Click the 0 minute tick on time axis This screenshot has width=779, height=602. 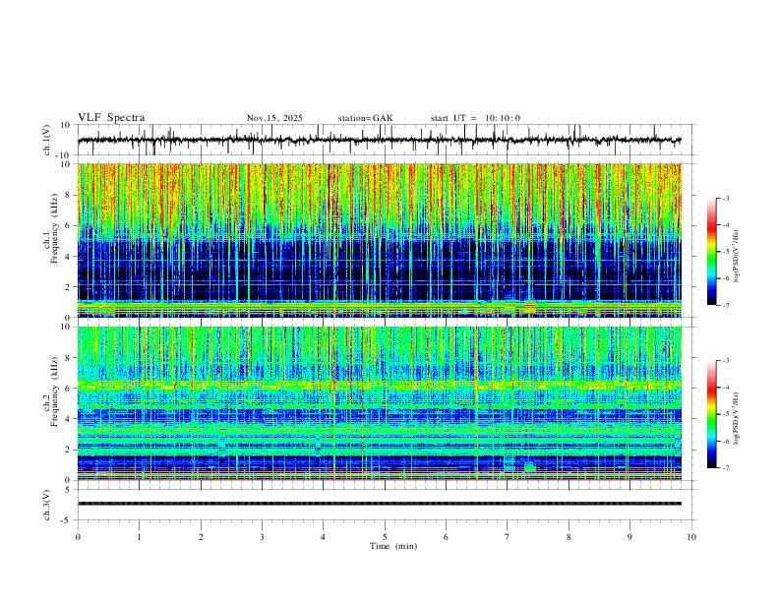tap(78, 537)
